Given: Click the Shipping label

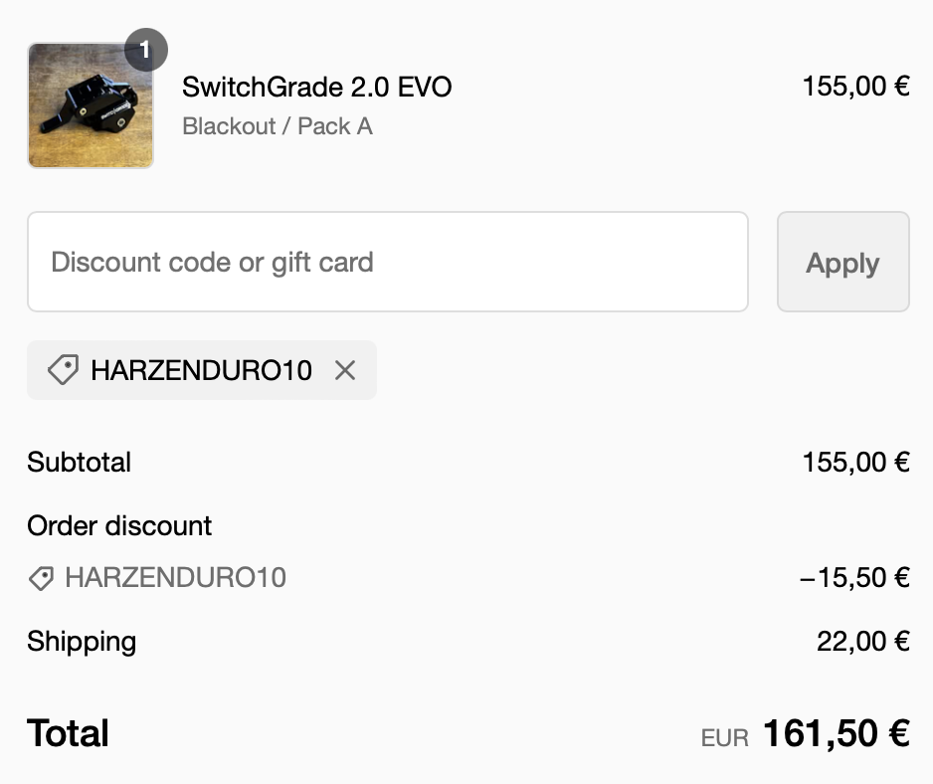Looking at the screenshot, I should 82,642.
